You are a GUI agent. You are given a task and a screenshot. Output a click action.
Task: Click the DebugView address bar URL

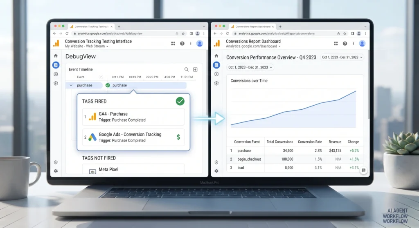[x=110, y=33]
